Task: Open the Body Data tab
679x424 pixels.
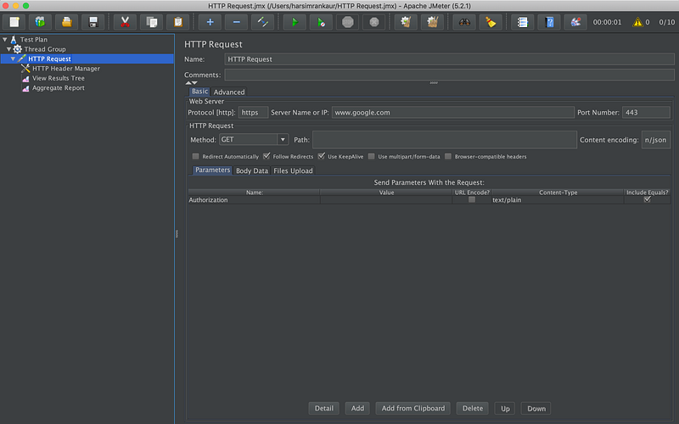Action: (251, 170)
